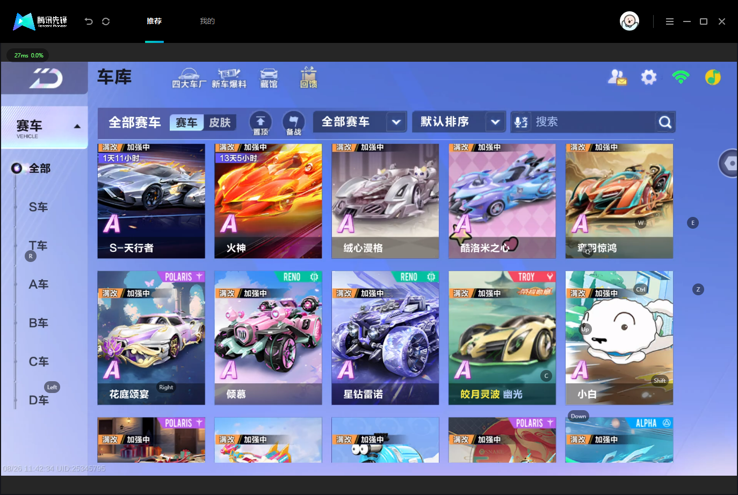The image size is (738, 495).
Task: Select the S车 category
Action: tap(38, 207)
